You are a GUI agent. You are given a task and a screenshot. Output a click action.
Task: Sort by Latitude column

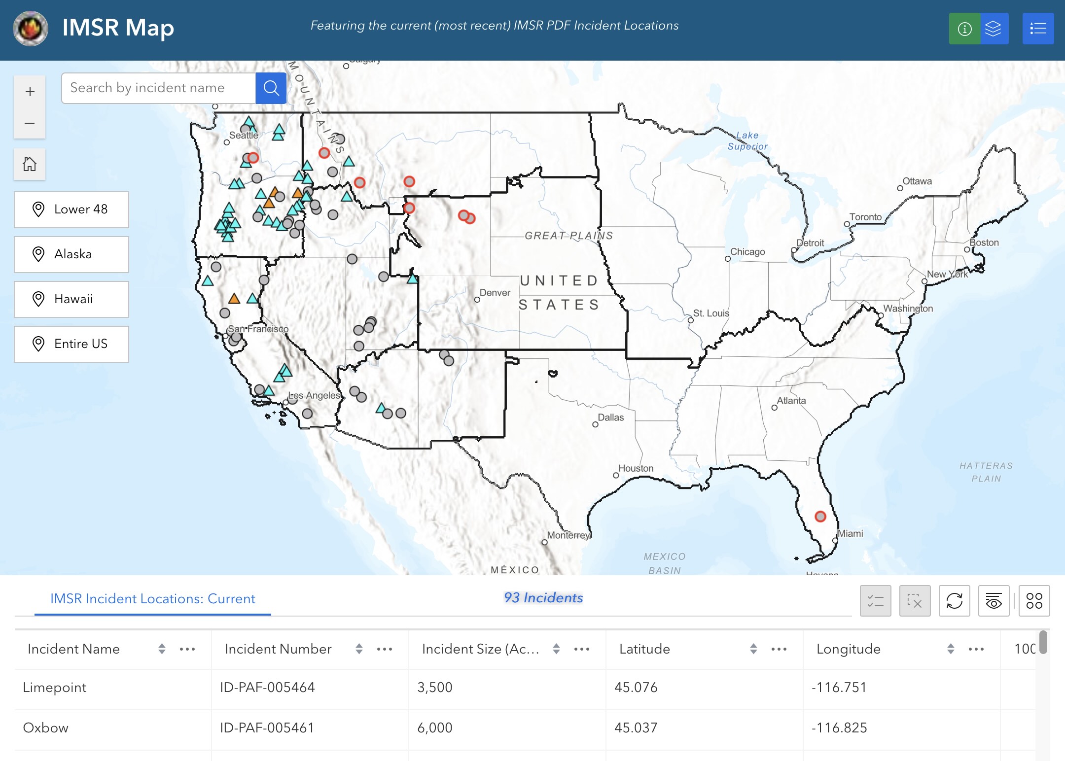[x=753, y=649]
